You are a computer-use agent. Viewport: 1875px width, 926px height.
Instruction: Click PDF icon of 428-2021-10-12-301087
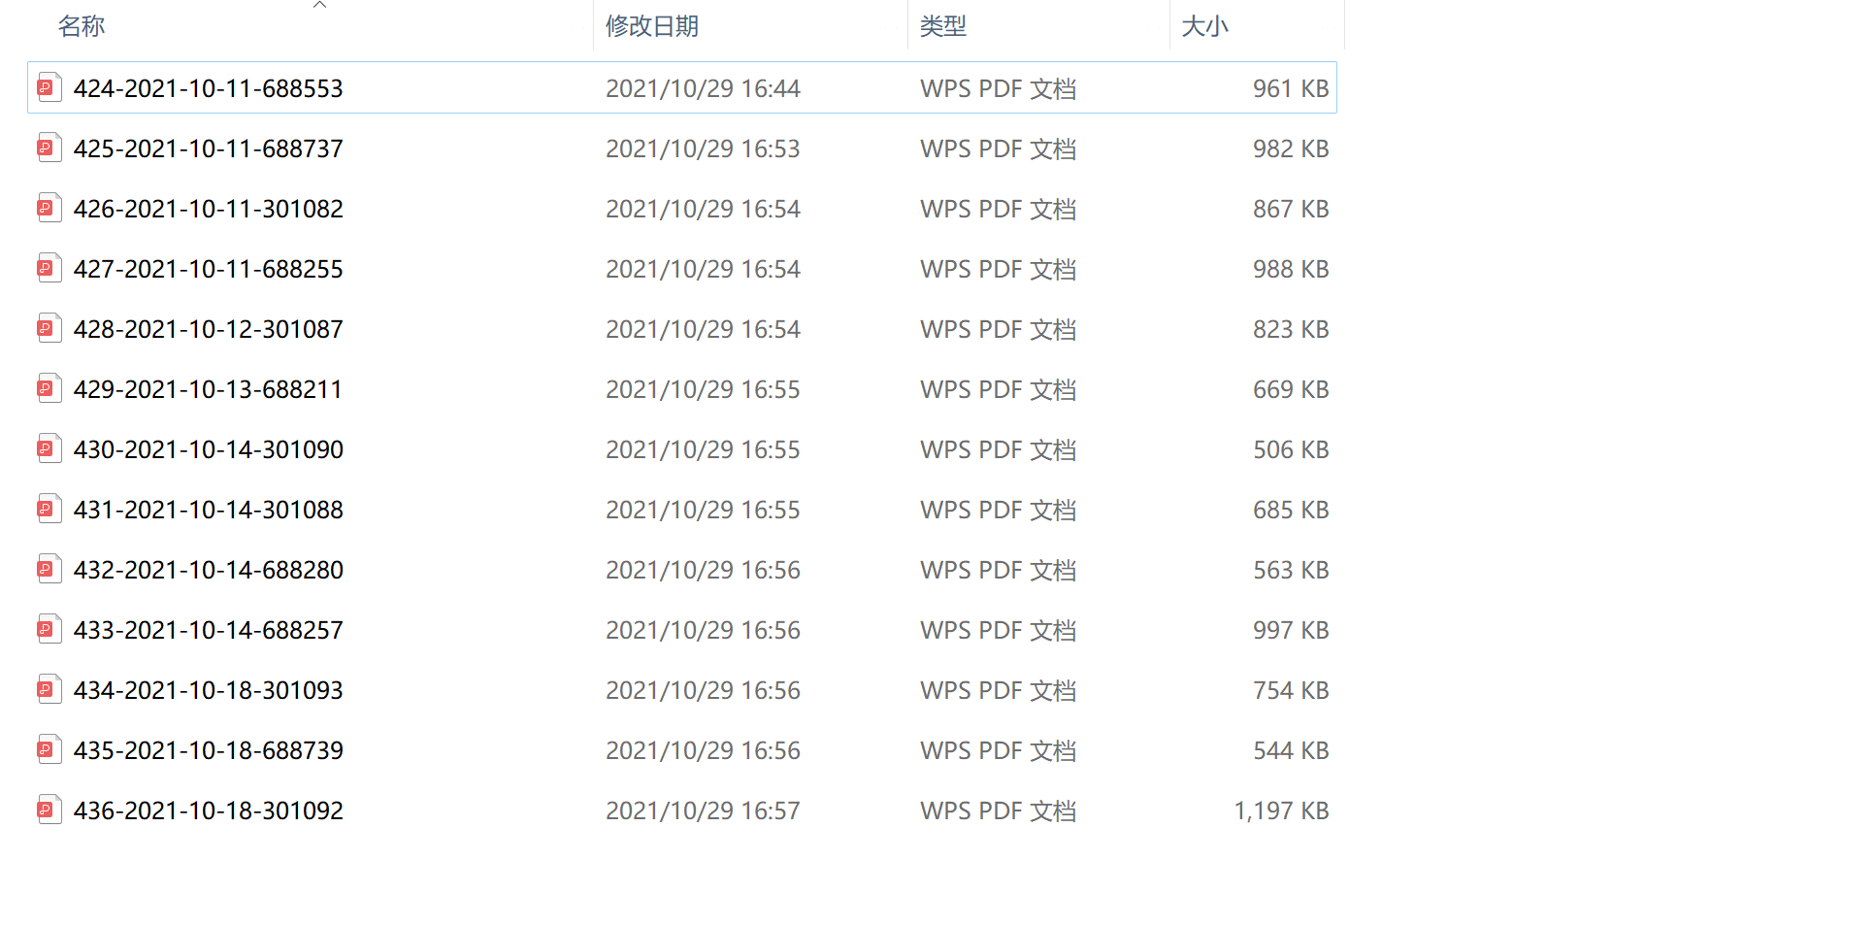[49, 328]
